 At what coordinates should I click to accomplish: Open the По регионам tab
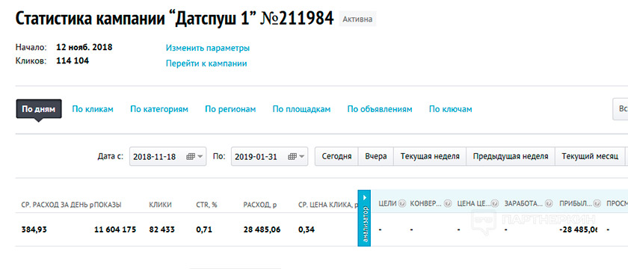point(230,109)
